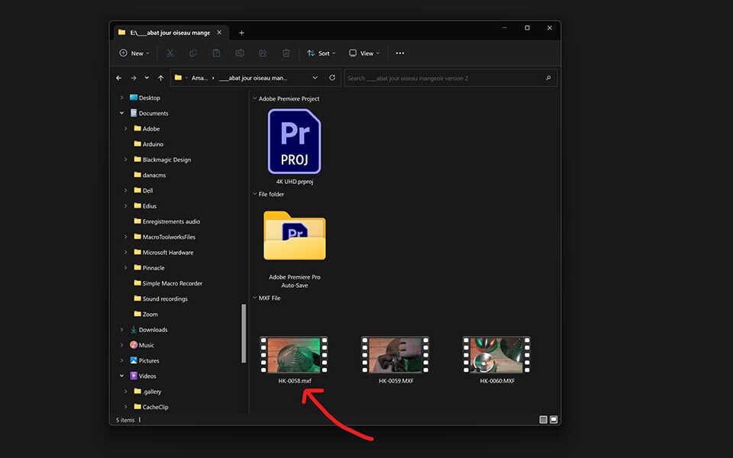733x458 pixels.
Task: Open Pictures in the navigation pane
Action: coord(149,360)
